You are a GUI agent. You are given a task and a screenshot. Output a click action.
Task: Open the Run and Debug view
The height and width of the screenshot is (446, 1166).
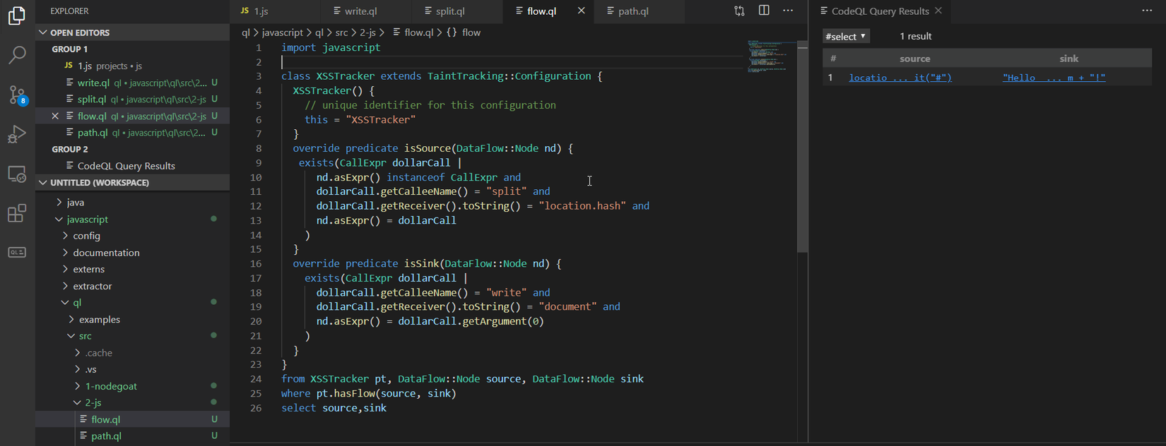click(17, 134)
